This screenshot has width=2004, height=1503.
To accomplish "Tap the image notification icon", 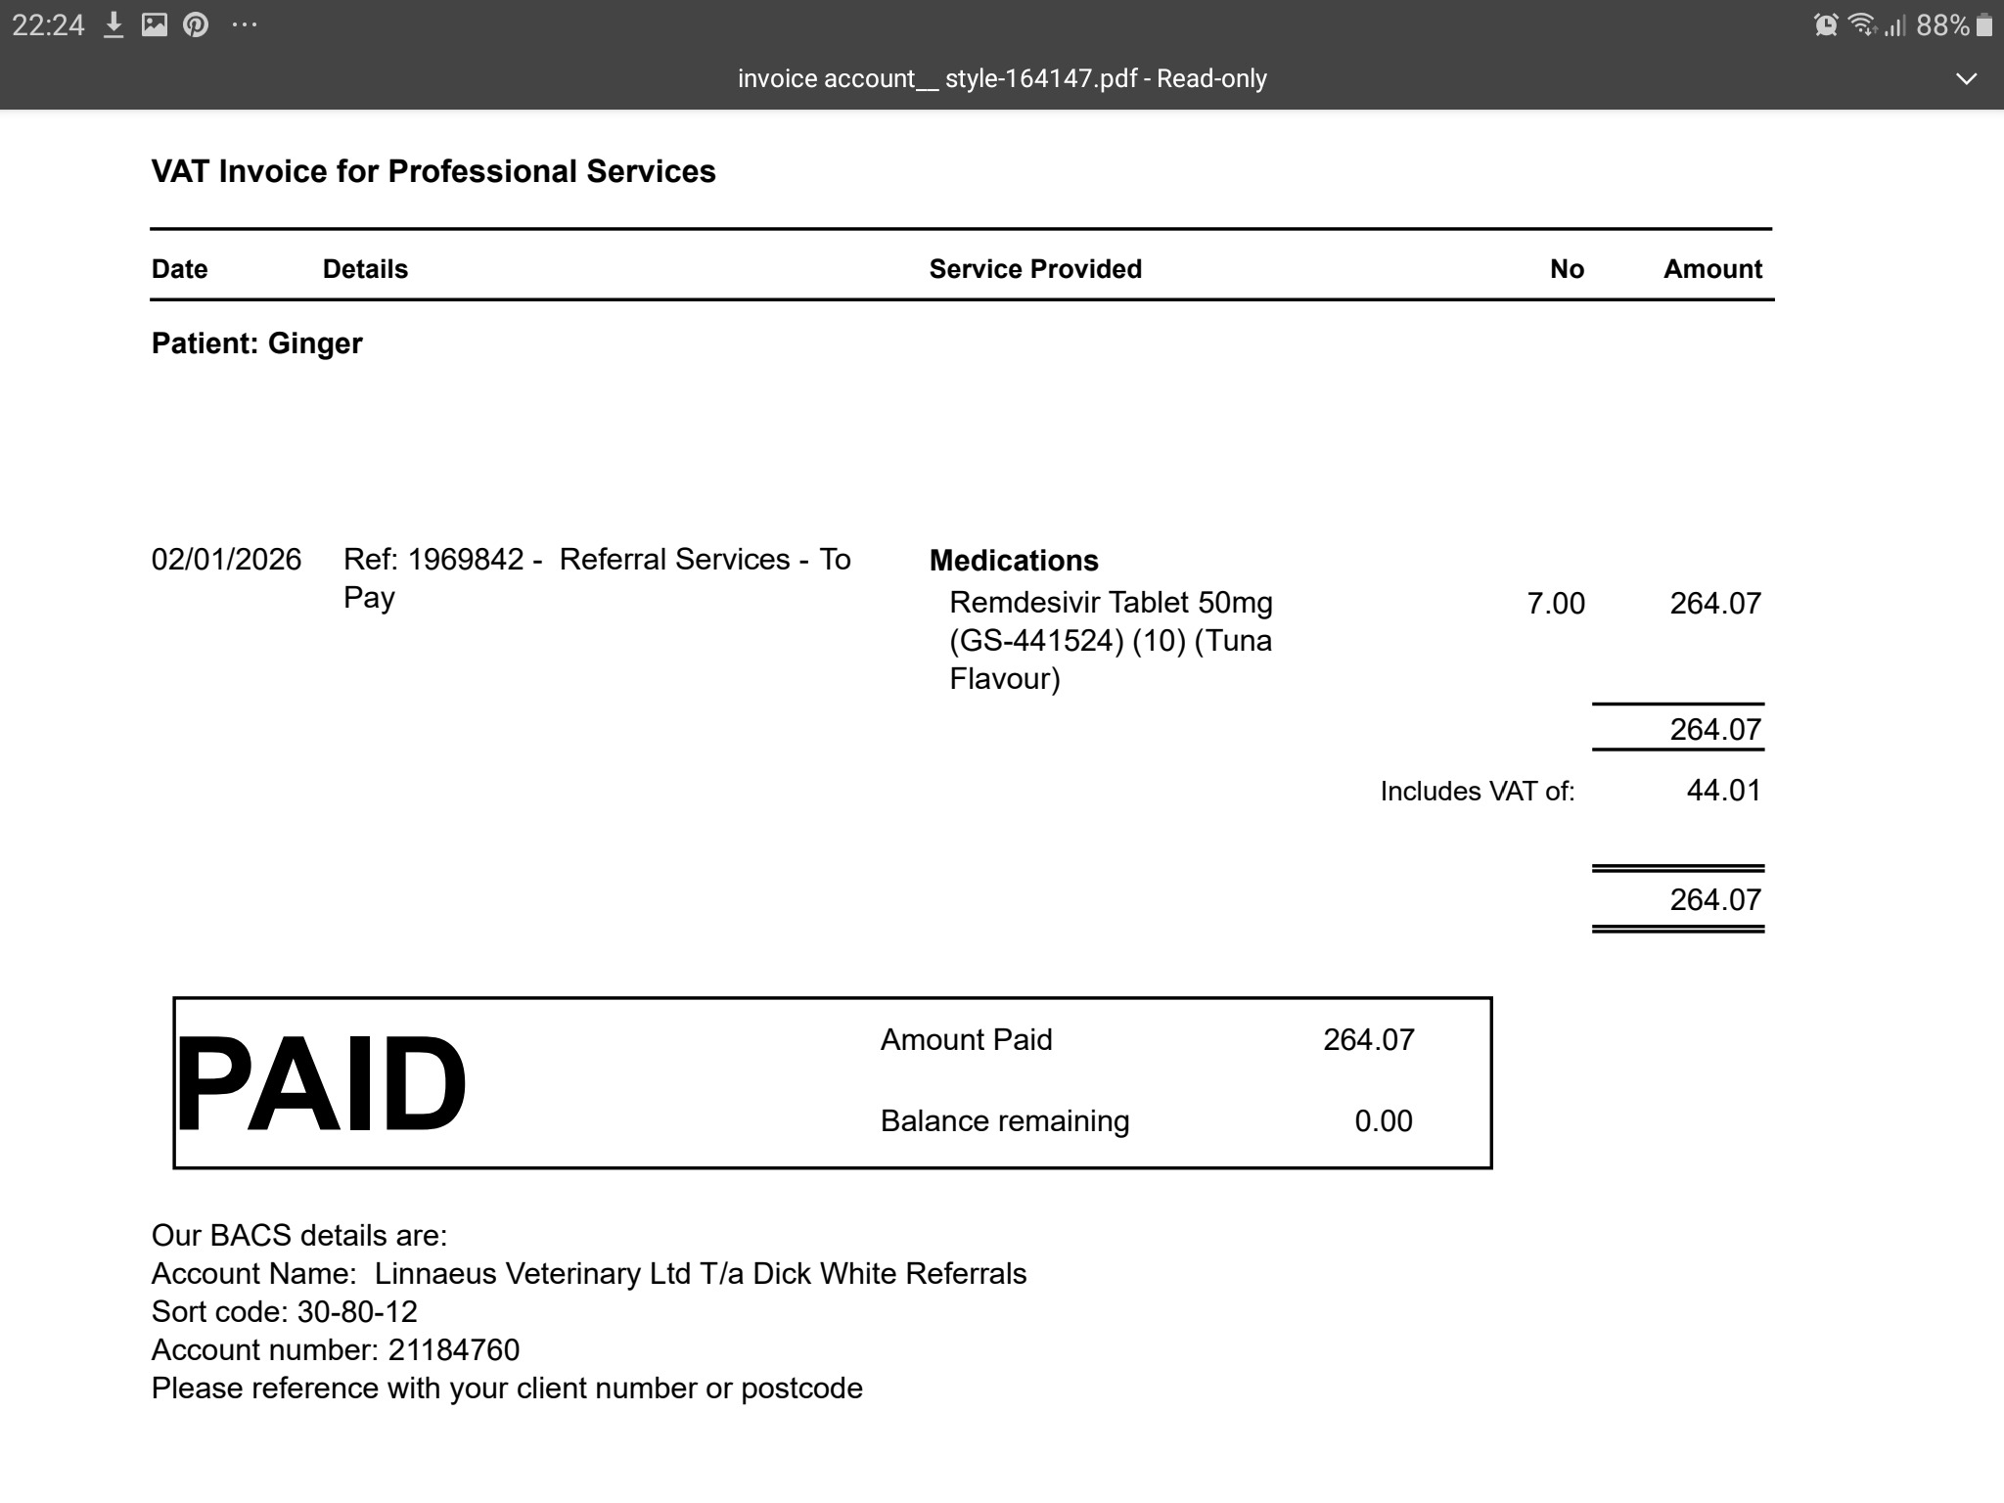I will coord(155,25).
